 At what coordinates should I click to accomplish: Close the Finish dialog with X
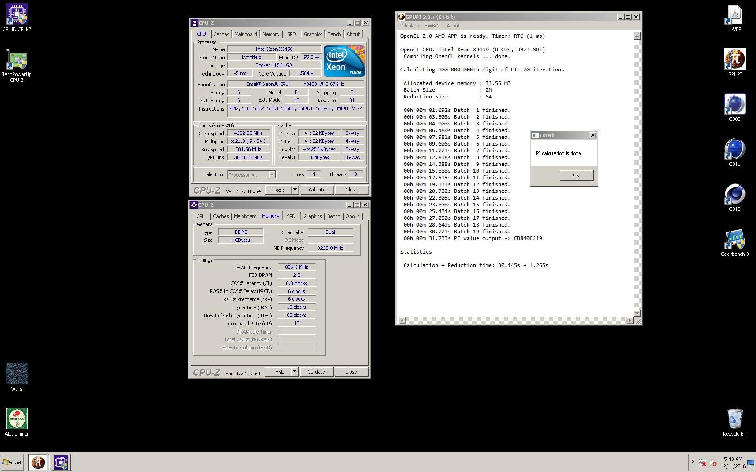tap(593, 135)
